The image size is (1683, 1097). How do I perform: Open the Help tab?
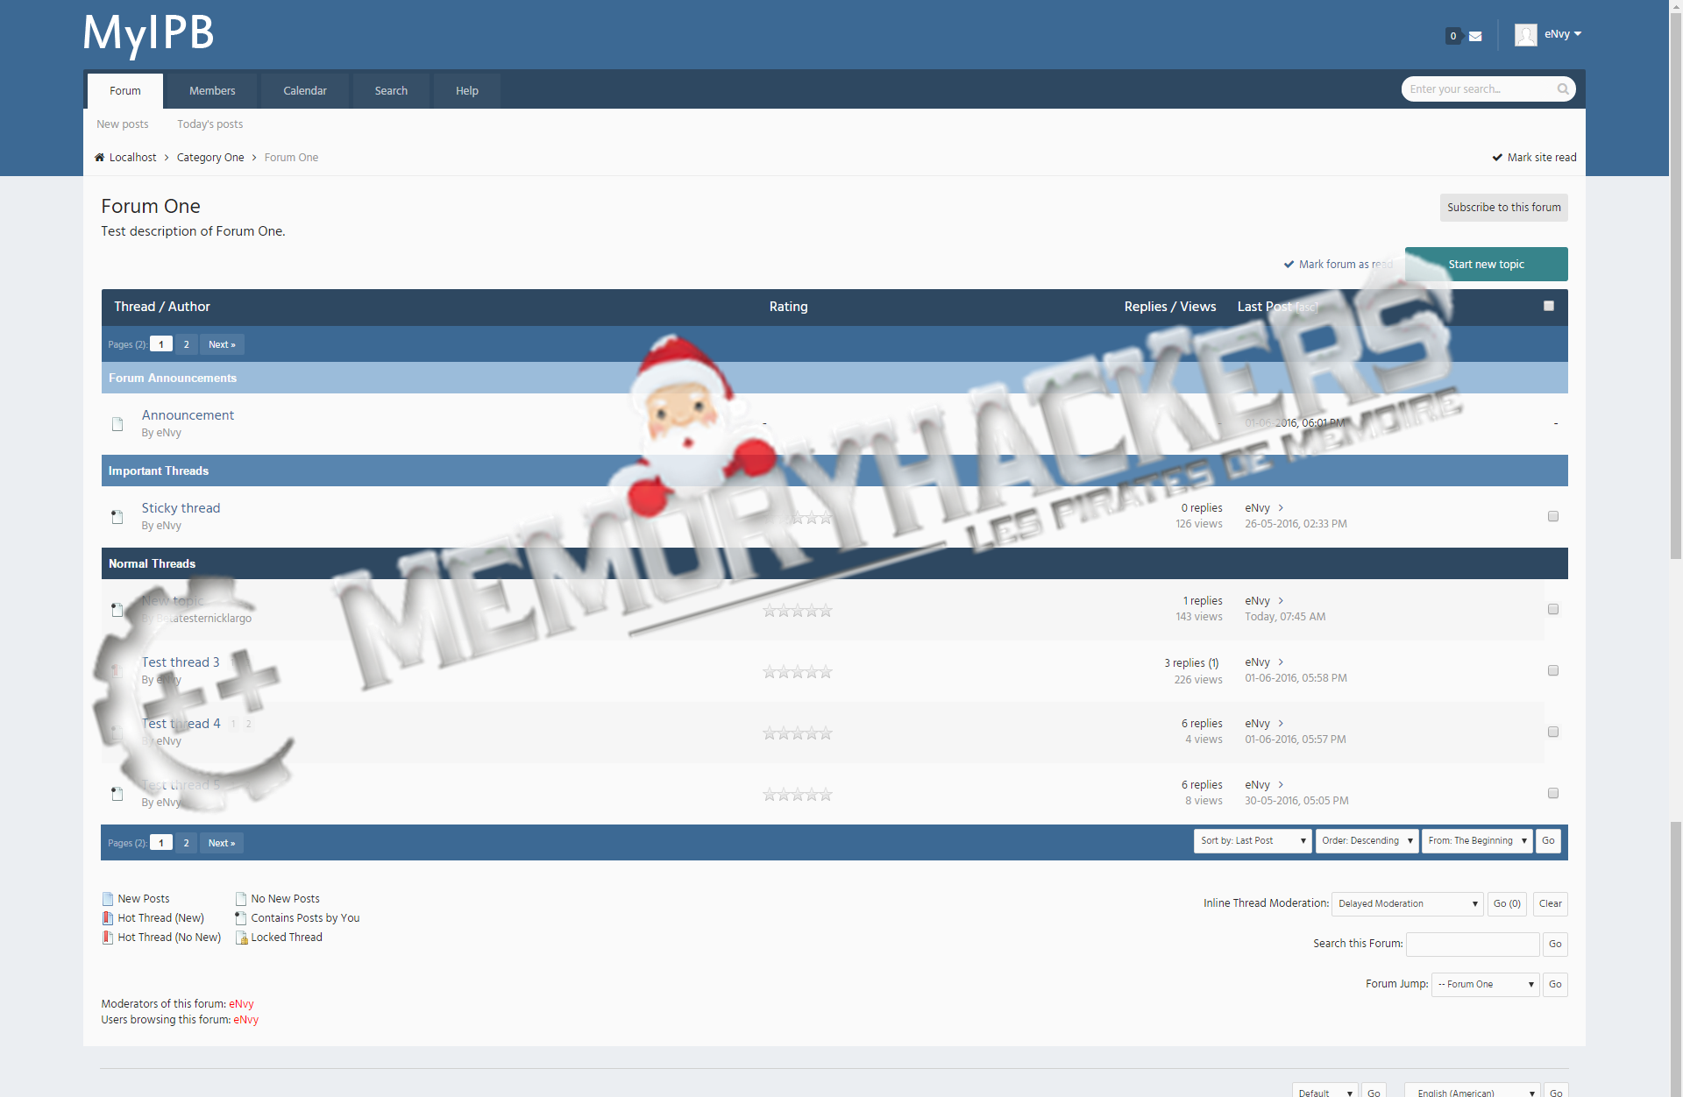[467, 91]
